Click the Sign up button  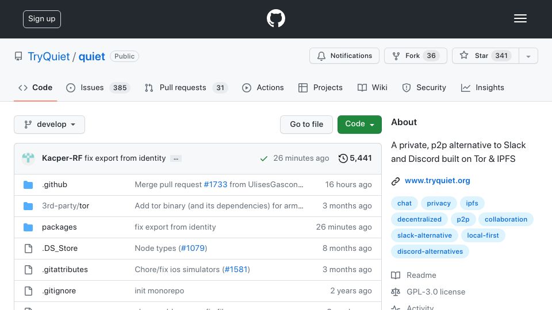tap(42, 19)
